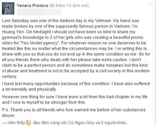
Task: Click the opening words "Last Saturday"
Action: [15, 21]
